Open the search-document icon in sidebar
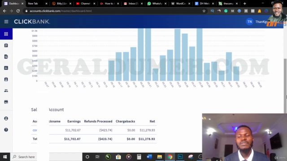Screen dimensions: 287x161 pos(6,57)
